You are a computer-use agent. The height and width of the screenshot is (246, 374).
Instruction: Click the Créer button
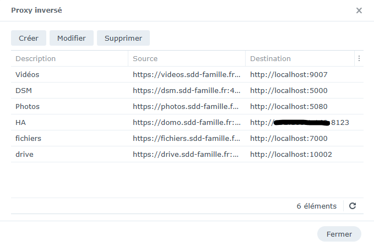pyautogui.click(x=29, y=38)
